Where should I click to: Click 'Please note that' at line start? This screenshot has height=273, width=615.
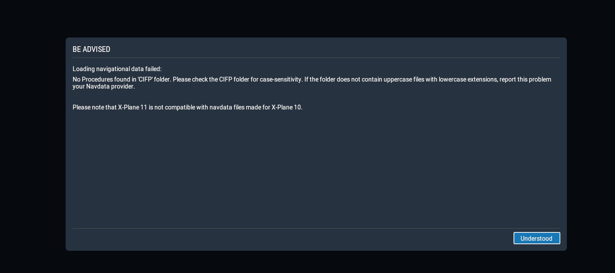click(x=94, y=107)
